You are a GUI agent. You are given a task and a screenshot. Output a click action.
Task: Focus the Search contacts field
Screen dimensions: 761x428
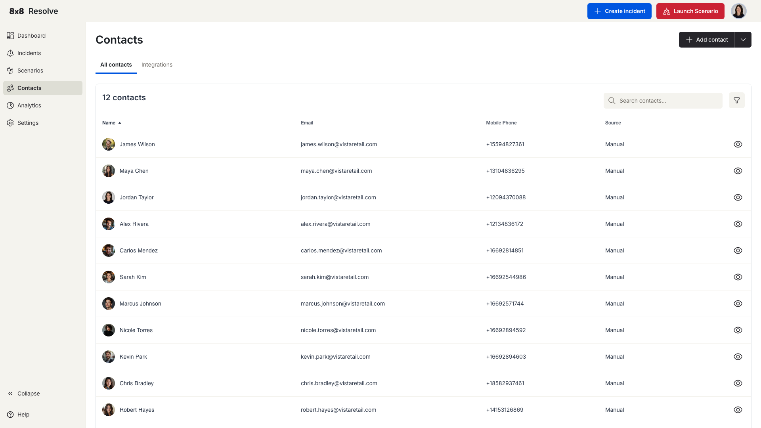(x=663, y=101)
